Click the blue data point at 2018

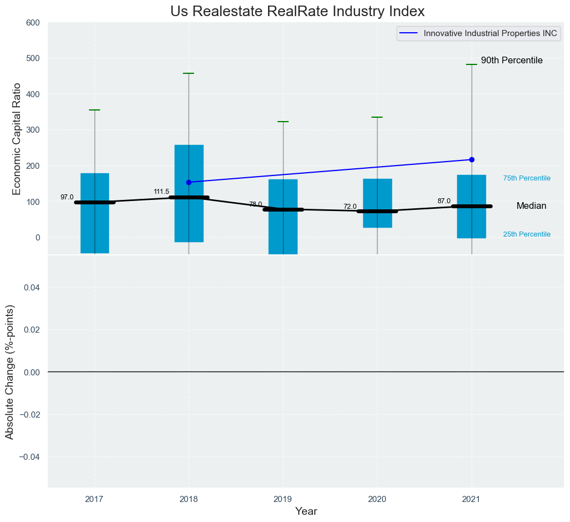[x=189, y=182]
